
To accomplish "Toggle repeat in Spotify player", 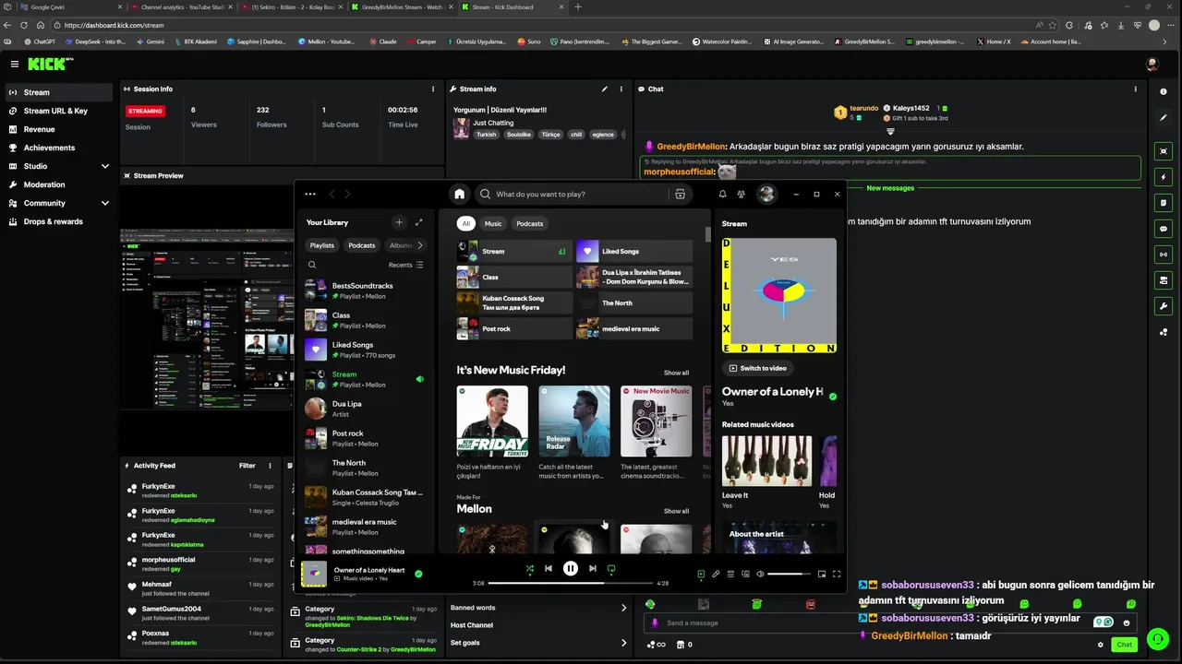I will tap(611, 569).
